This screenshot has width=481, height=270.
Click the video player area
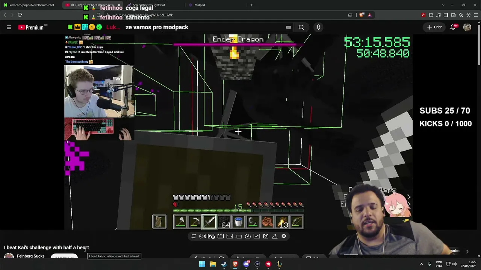(238, 132)
